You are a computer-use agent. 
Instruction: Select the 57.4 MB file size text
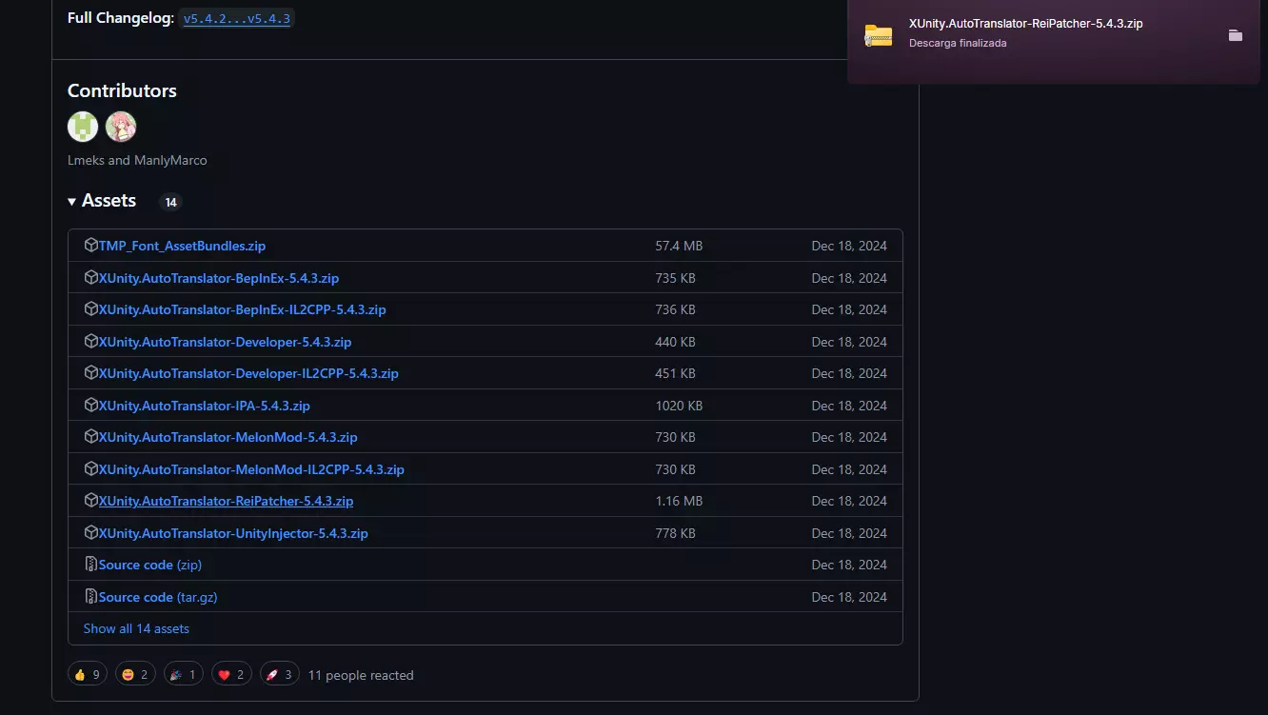[679, 246]
